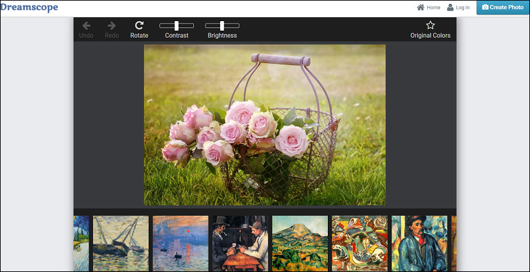Click the Home house icon
The width and height of the screenshot is (530, 272).
420,8
